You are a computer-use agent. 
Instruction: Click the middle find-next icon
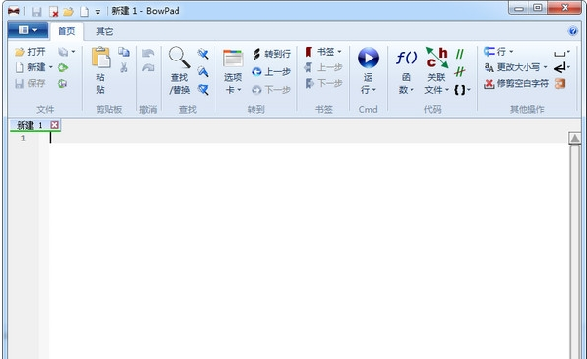203,71
